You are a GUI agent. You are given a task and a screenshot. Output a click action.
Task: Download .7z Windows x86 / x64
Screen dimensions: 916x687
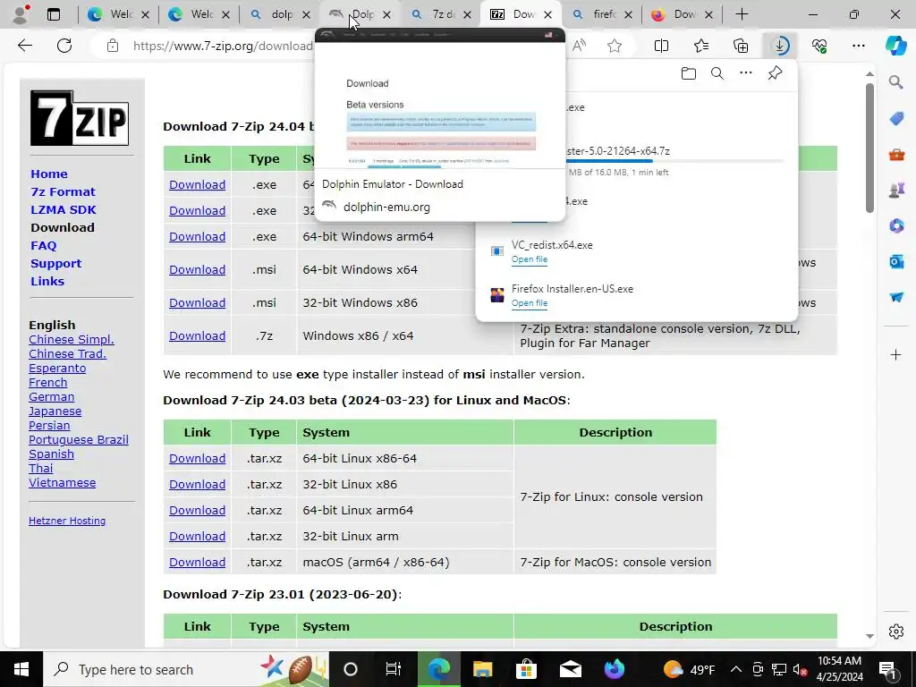(x=198, y=336)
